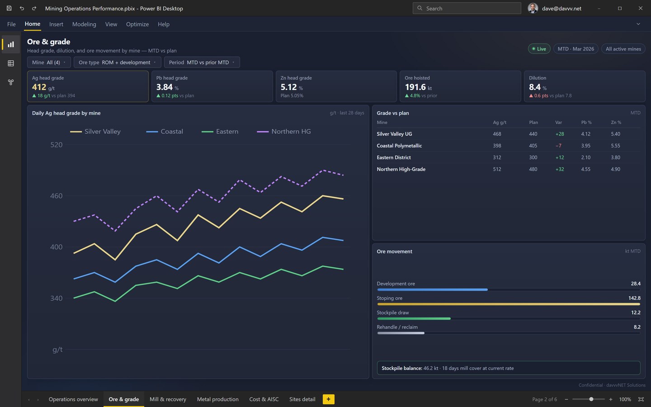Screen dimensions: 651x407
Task: Click the +32 variance cell
Action: [560, 169]
